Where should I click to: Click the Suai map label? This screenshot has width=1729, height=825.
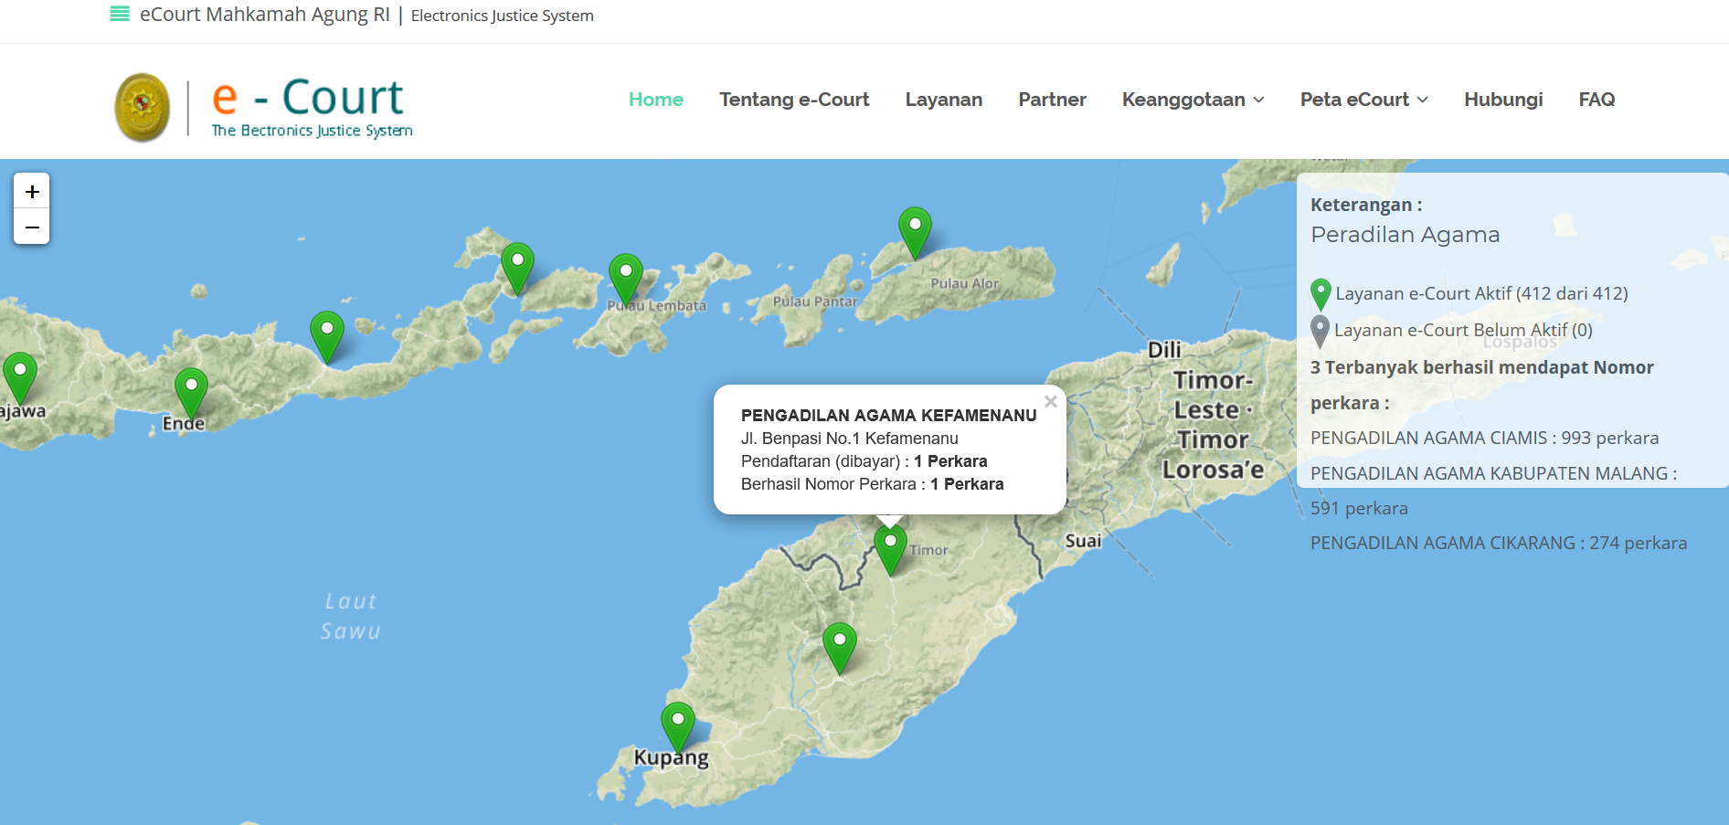pyautogui.click(x=1083, y=541)
